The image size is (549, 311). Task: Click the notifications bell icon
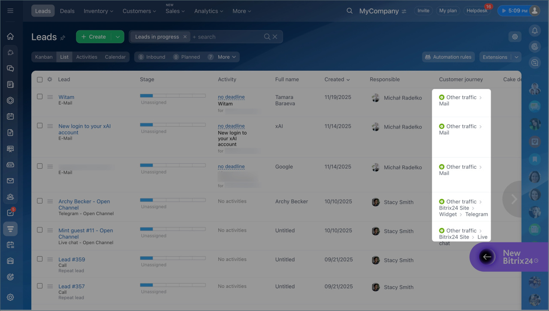pyautogui.click(x=534, y=30)
